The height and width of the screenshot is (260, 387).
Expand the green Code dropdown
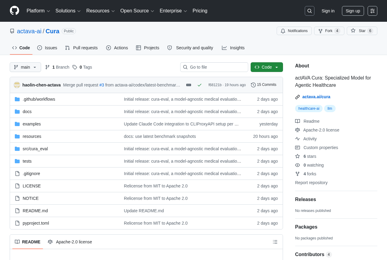point(267,67)
